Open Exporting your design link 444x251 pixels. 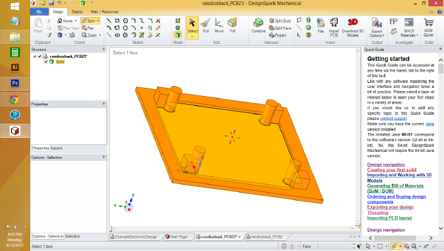pos(390,207)
